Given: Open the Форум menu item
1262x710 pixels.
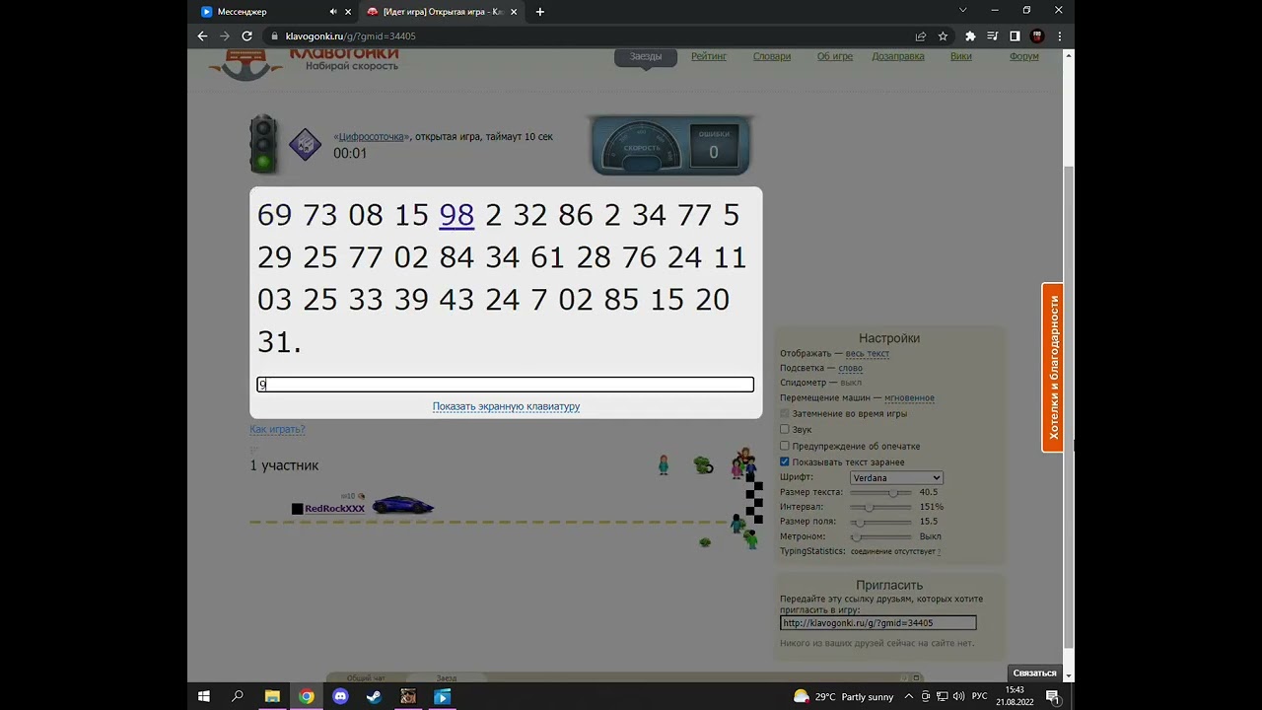Looking at the screenshot, I should tap(1024, 56).
